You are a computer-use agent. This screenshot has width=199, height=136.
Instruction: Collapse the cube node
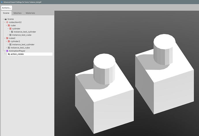[x=6, y=25]
